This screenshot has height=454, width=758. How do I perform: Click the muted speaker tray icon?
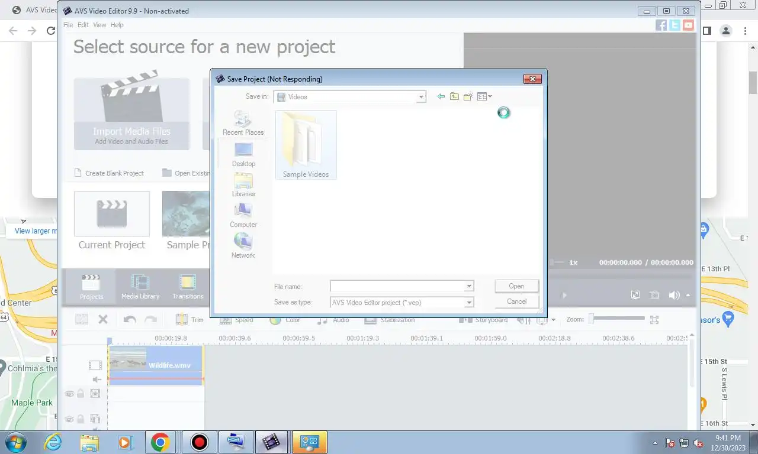[x=699, y=443]
